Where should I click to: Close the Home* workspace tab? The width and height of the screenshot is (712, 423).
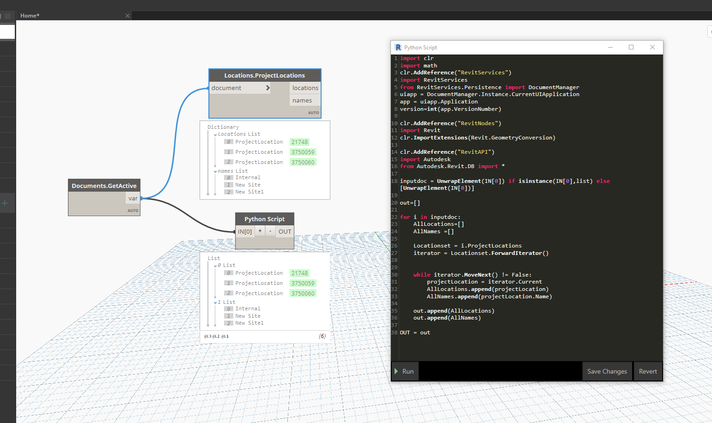click(128, 16)
